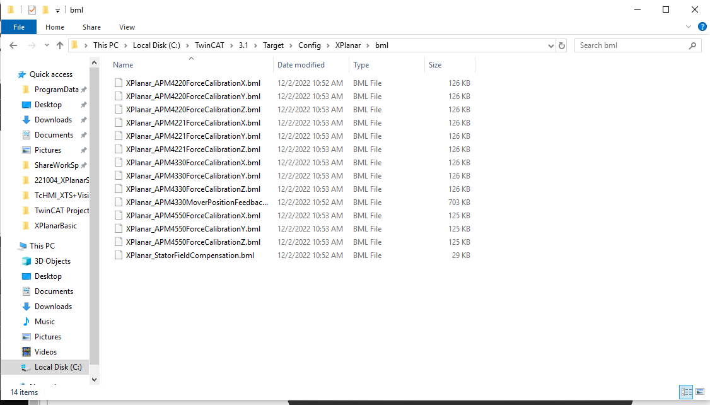Select Local Disk (C:) in sidebar
The height and width of the screenshot is (405, 710).
[x=58, y=367]
